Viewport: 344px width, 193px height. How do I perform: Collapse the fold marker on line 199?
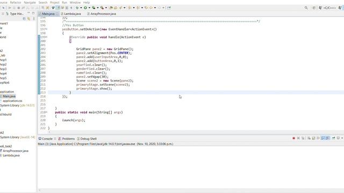click(x=47, y=37)
